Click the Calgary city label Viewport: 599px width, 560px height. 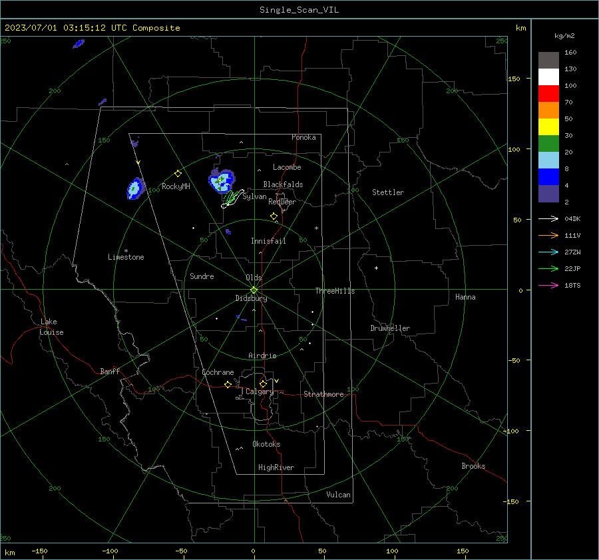pos(260,392)
